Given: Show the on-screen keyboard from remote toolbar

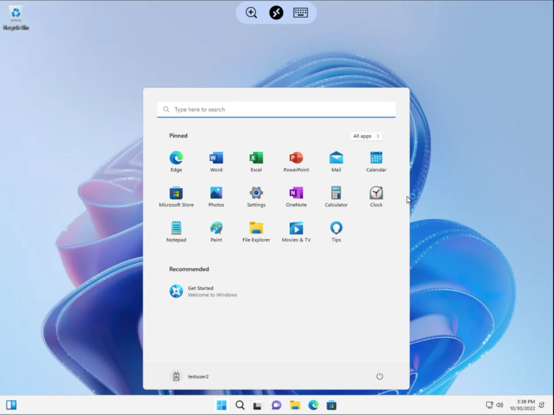Looking at the screenshot, I should [x=300, y=13].
